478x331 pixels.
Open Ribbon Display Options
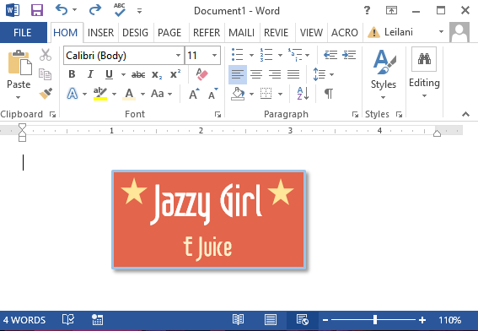[x=391, y=11]
